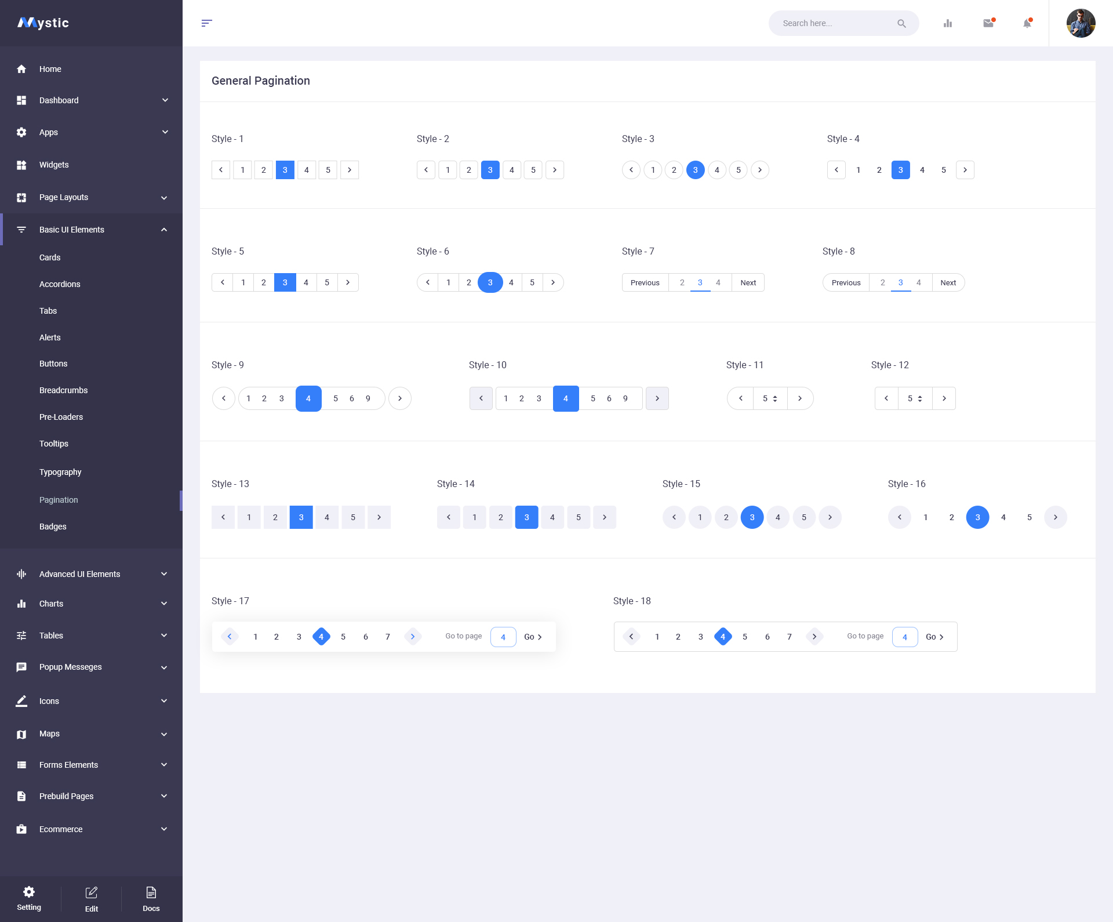Click the Go to page input in Style - 18
Screen dimensions: 1113x922
pos(904,636)
